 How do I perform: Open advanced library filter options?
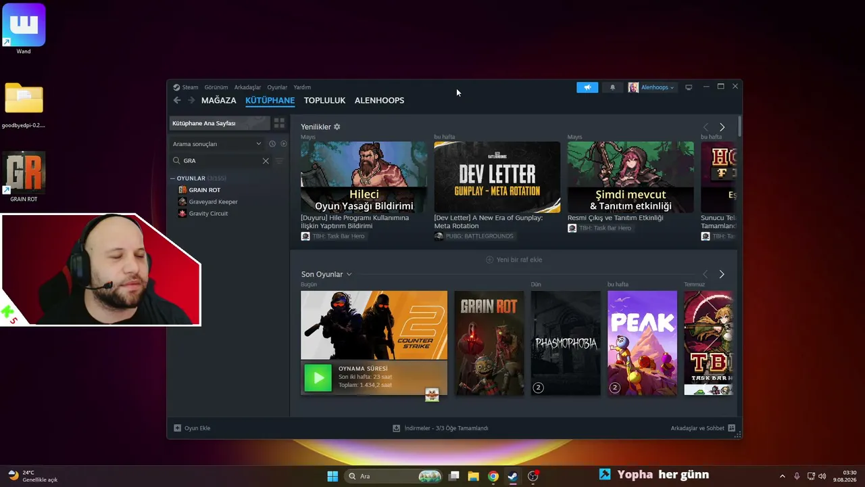click(x=279, y=161)
